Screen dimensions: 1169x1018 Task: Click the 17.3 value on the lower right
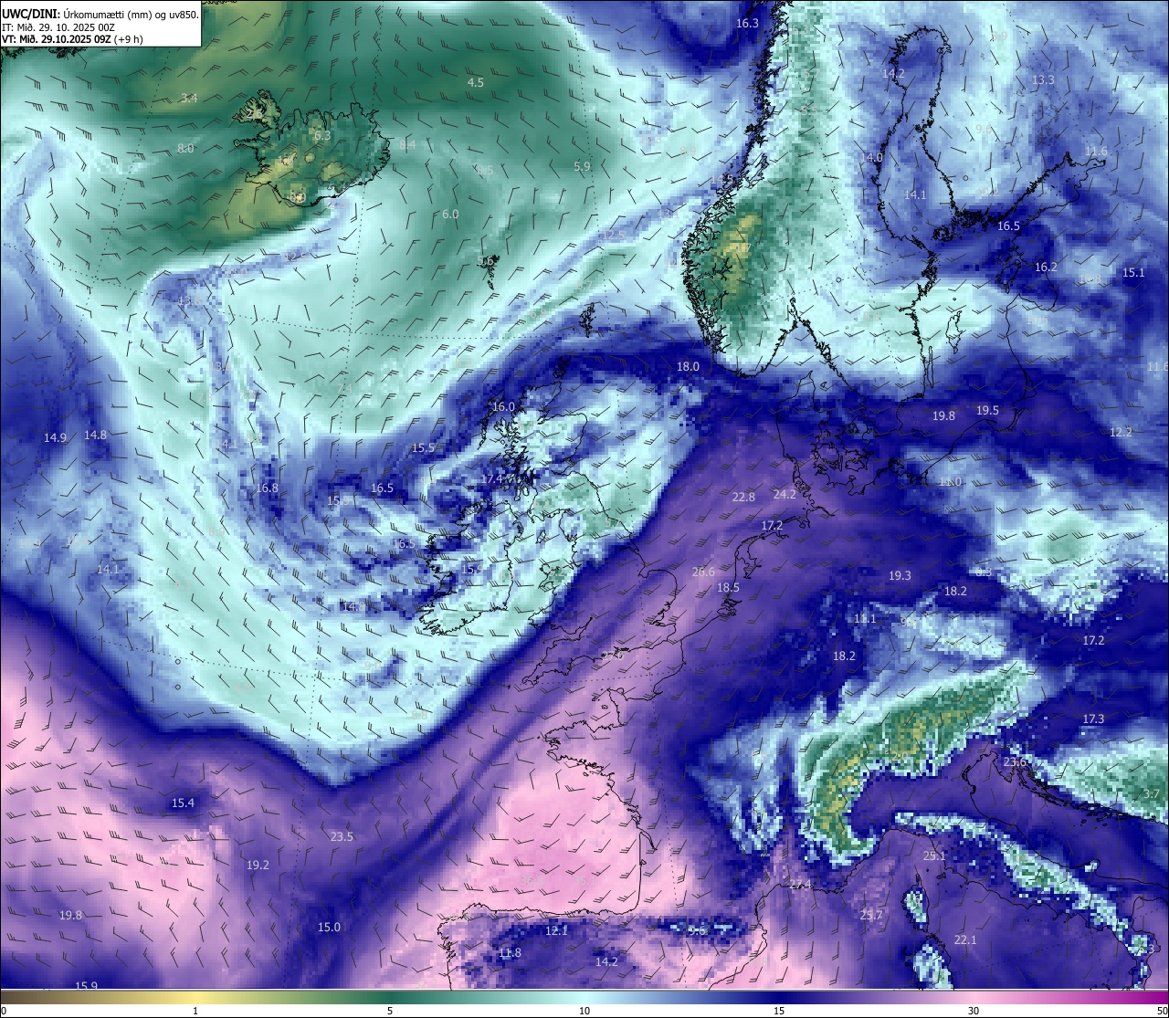[1093, 719]
